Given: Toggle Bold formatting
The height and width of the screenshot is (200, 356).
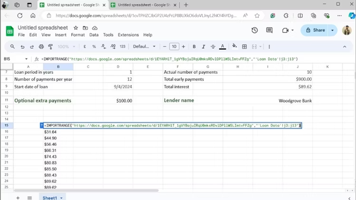Looking at the screenshot, I should (194, 47).
